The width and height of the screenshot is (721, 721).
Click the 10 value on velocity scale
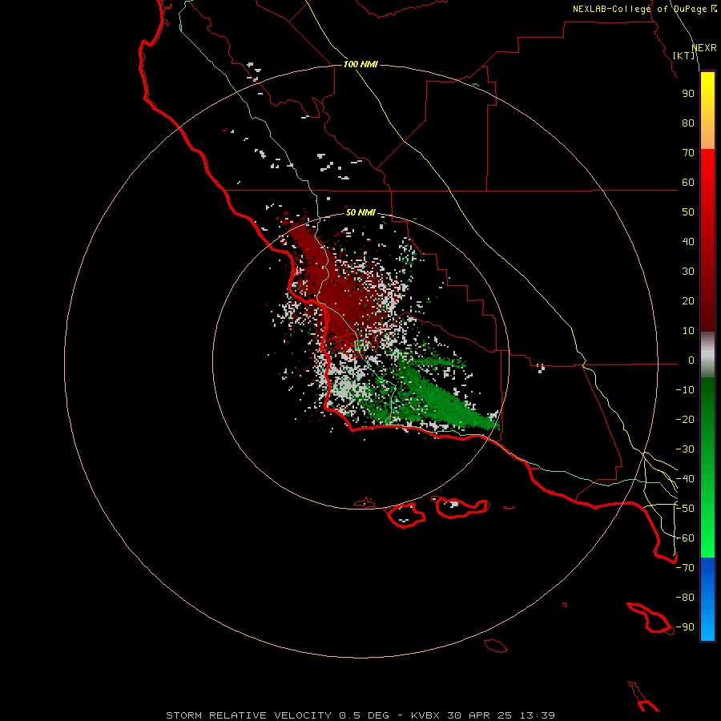pyautogui.click(x=688, y=331)
